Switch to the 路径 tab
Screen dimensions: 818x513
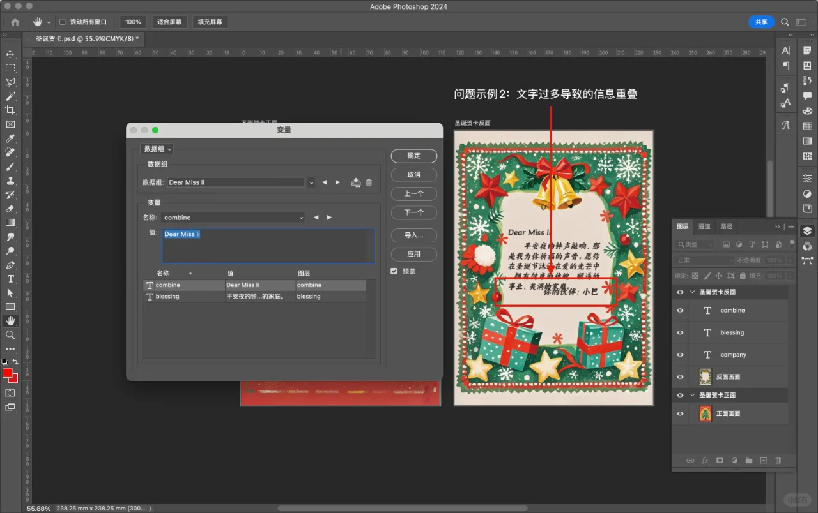click(x=726, y=227)
